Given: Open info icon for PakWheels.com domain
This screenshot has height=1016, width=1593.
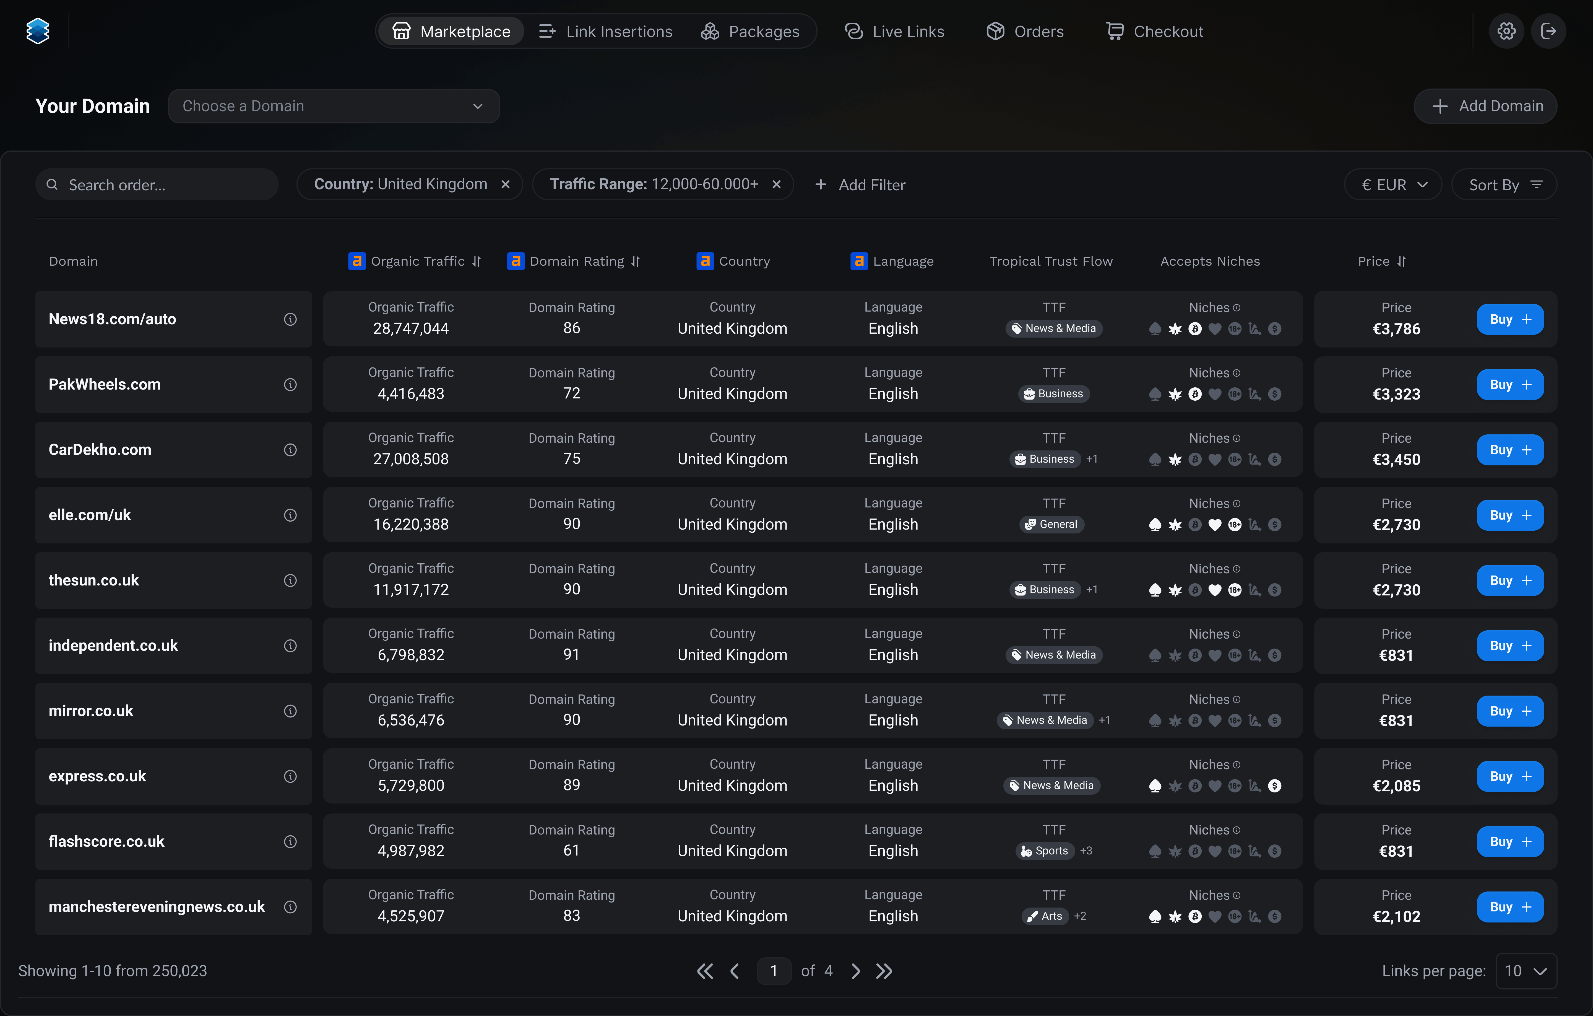Looking at the screenshot, I should (x=290, y=385).
